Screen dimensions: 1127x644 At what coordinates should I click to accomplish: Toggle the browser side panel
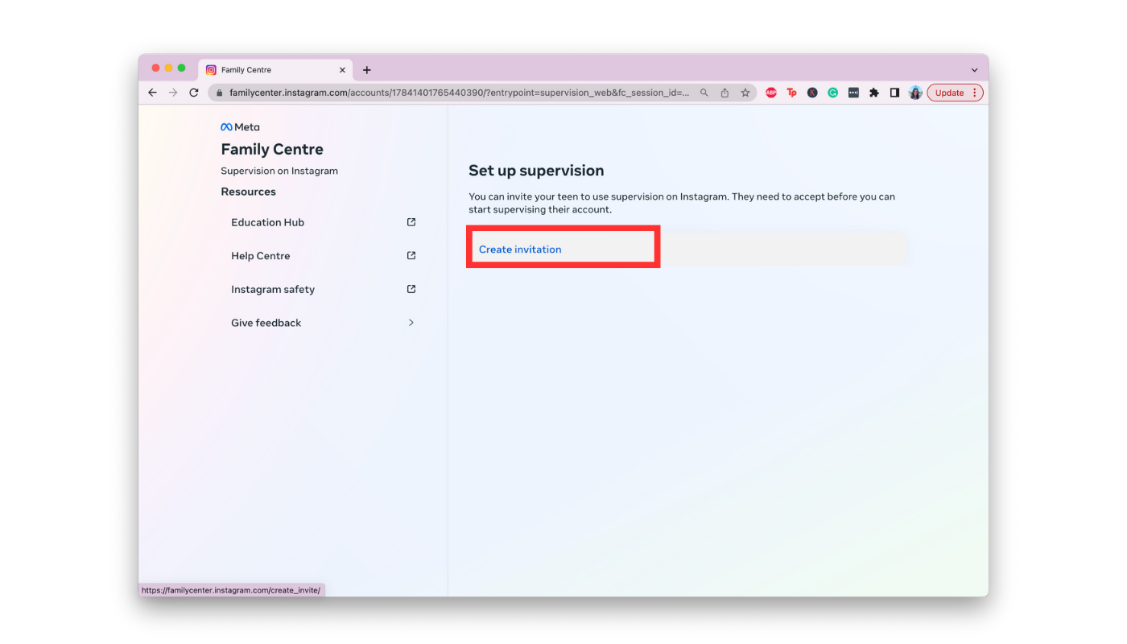point(894,93)
